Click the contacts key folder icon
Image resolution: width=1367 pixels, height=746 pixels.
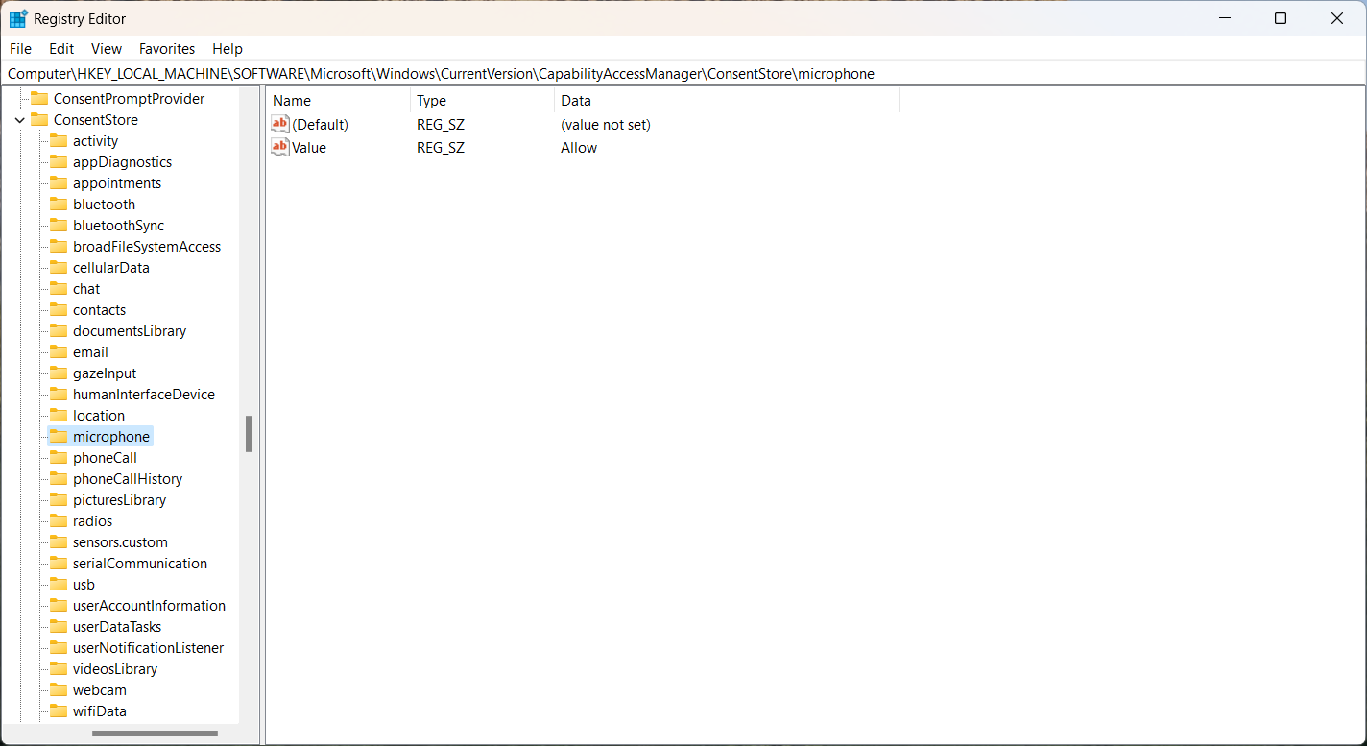[60, 309]
